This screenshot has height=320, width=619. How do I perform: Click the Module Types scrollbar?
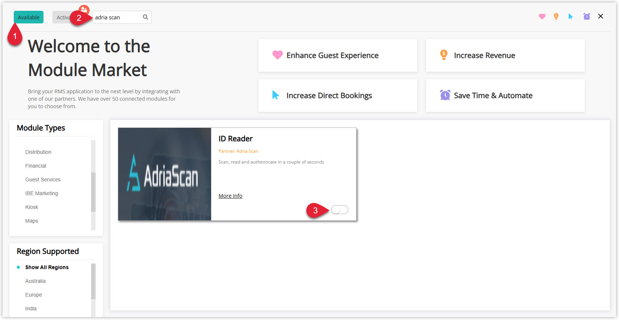[93, 192]
